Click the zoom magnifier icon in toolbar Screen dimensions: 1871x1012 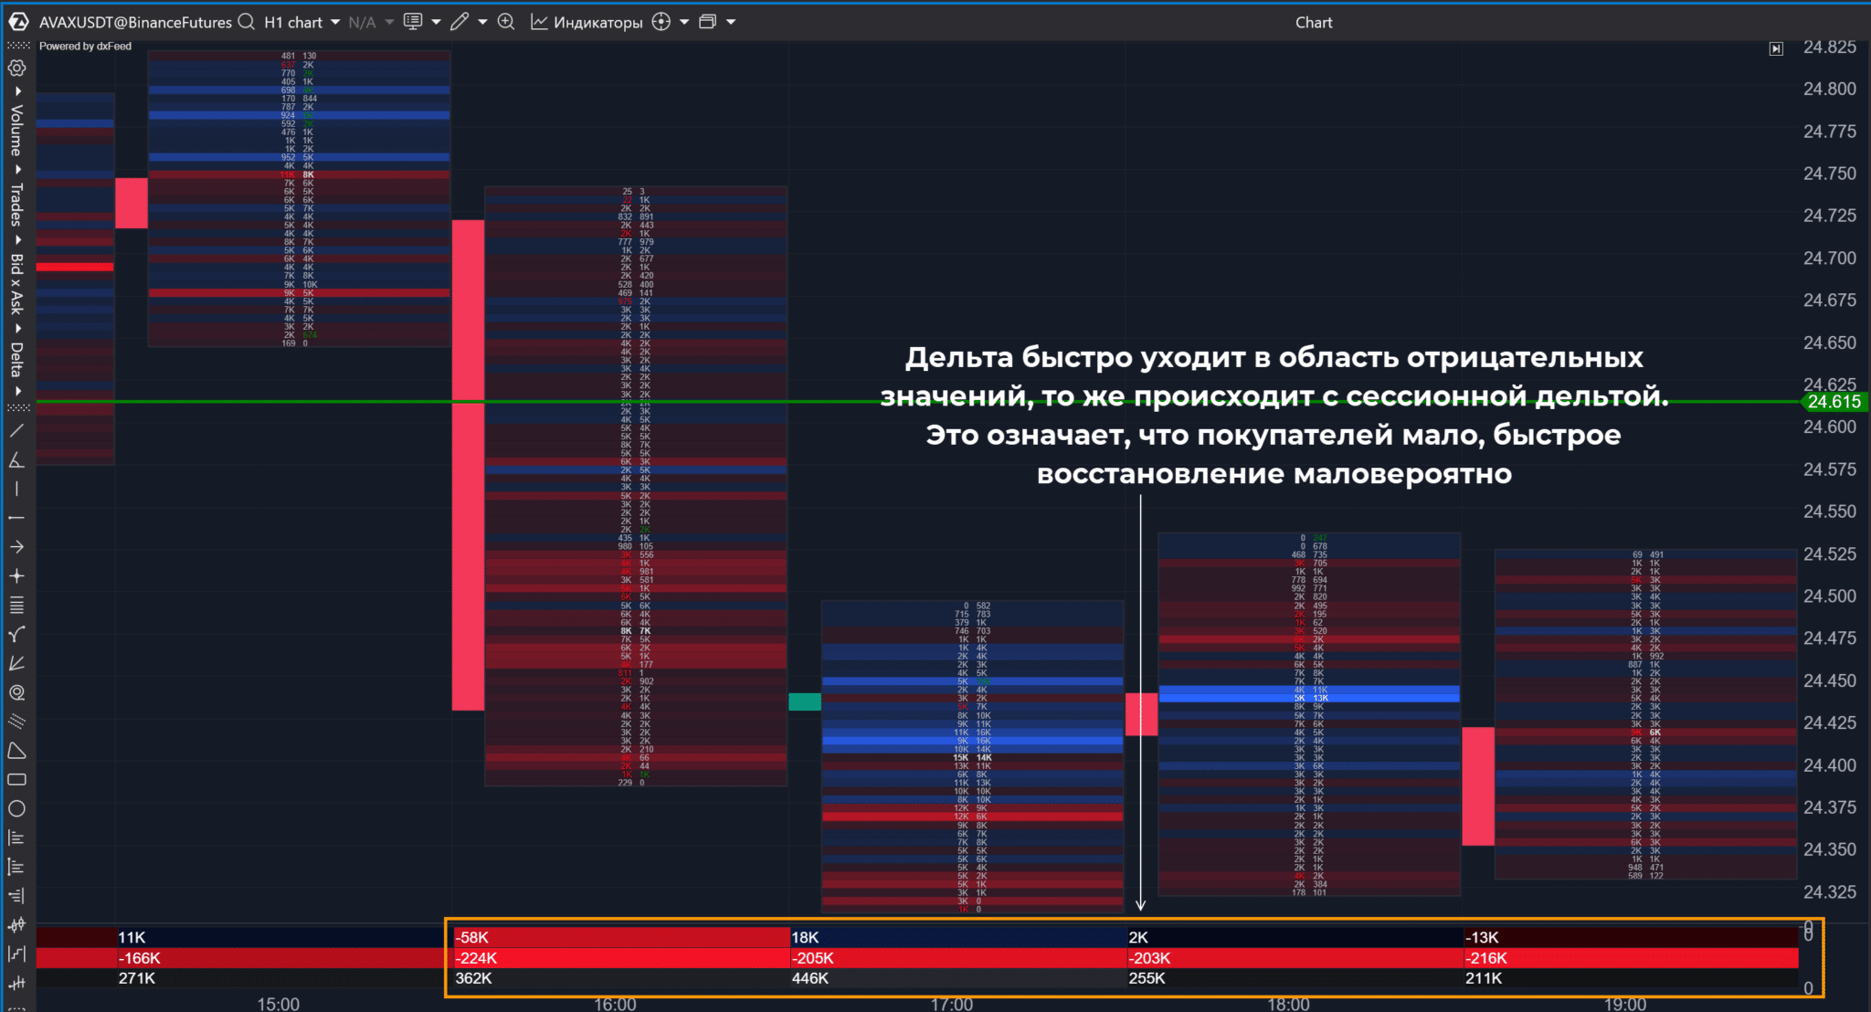coord(506,22)
